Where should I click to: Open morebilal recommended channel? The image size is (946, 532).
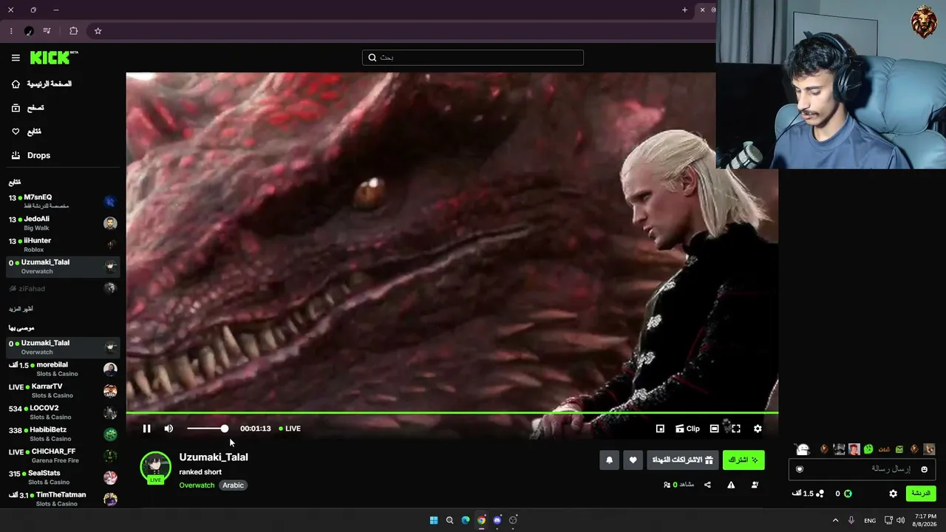pyautogui.click(x=63, y=369)
